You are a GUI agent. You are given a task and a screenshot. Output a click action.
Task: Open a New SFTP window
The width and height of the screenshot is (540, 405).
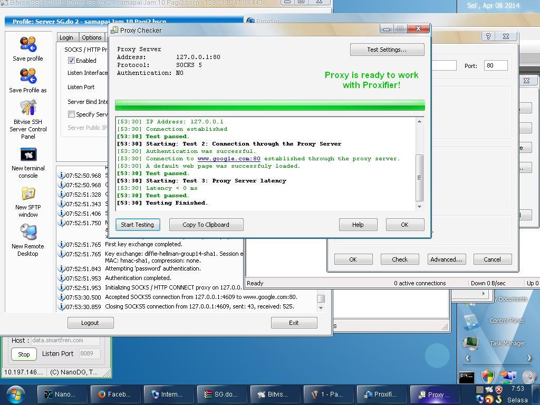coord(28,194)
